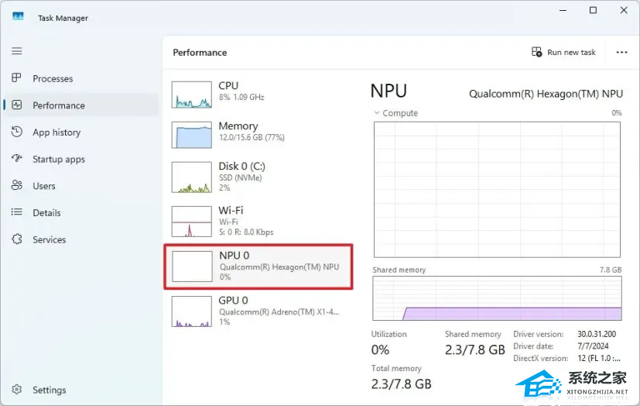Click the Services puzzle icon
Screen dimensions: 640x406
pos(17,239)
